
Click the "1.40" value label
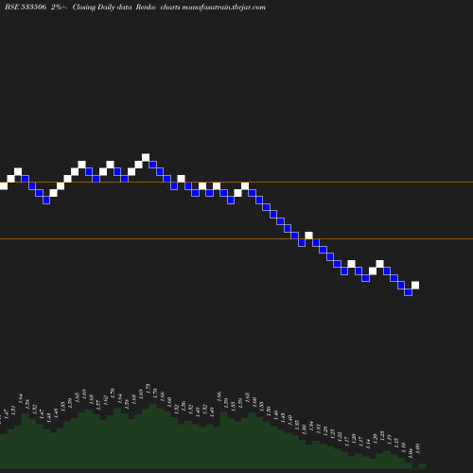pos(289,420)
